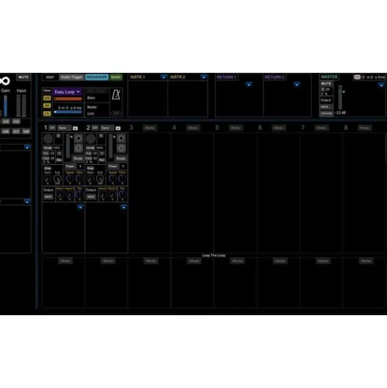Toggle the In2 input button
This screenshot has height=388, width=387.
[6, 121]
